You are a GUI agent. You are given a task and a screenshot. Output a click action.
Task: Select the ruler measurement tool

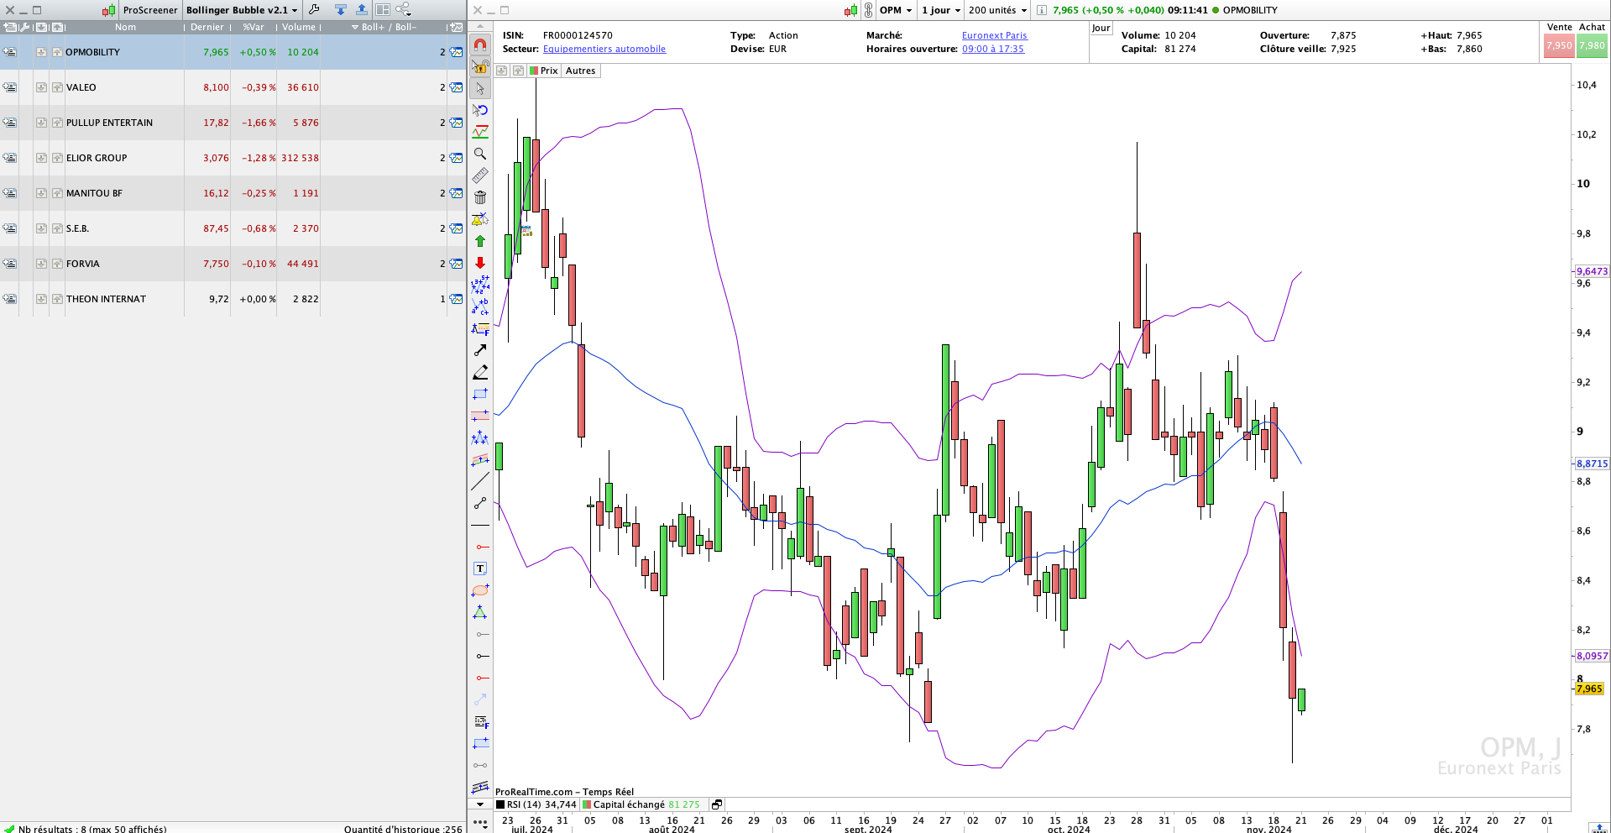[x=480, y=176]
